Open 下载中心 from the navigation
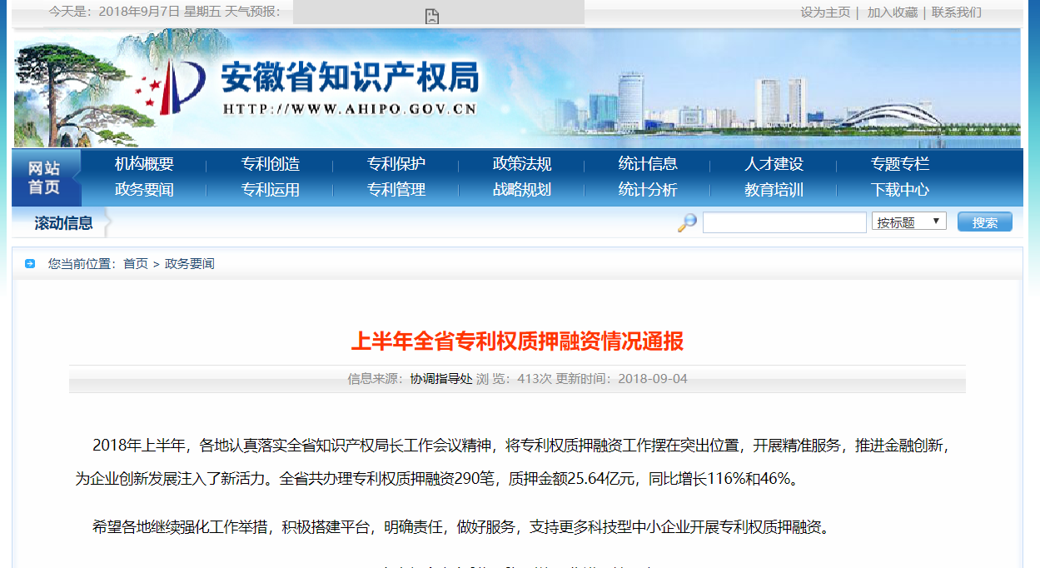The image size is (1040, 568). click(899, 190)
